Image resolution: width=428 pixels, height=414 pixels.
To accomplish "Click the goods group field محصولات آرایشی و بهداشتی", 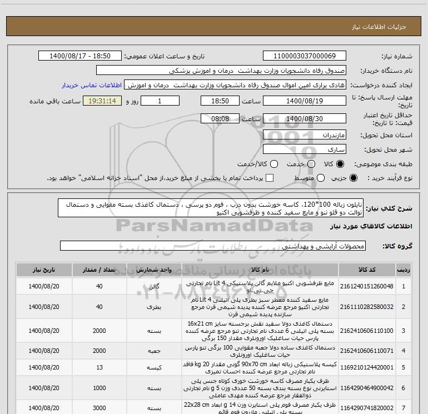I will click(x=213, y=246).
